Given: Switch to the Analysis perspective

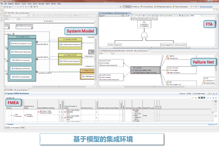Looking at the screenshot, I should click(x=127, y=7).
